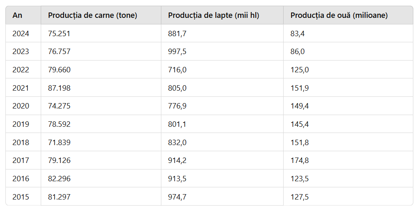Select the 2015 year cell
This screenshot has height=212, width=420.
pyautogui.click(x=21, y=197)
